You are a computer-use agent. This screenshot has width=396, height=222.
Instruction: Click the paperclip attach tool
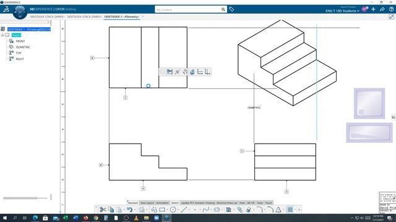click(x=239, y=210)
